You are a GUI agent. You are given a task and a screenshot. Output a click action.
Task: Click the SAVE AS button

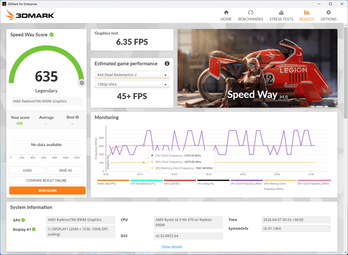pyautogui.click(x=65, y=171)
